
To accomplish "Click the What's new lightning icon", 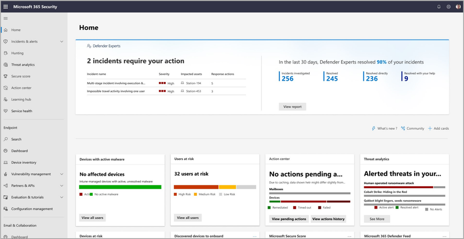I will tap(373, 128).
